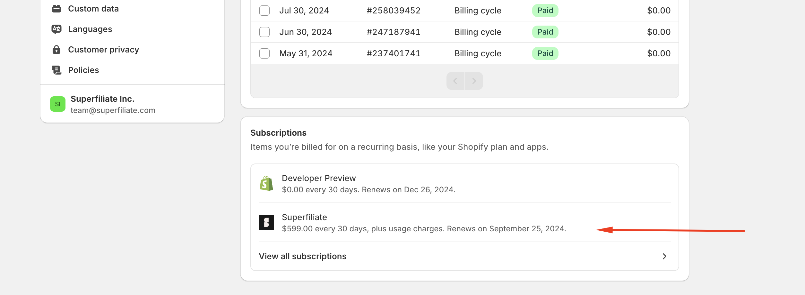
Task: Go to next page of bills
Action: pyautogui.click(x=474, y=81)
